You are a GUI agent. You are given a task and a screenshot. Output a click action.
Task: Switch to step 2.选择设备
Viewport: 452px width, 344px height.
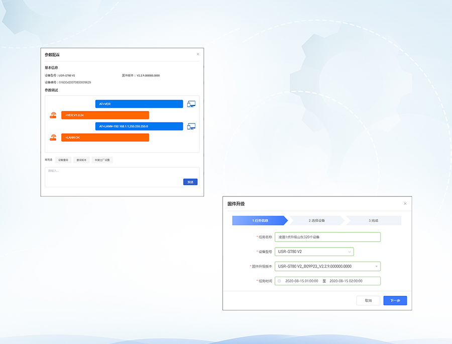tap(316, 220)
